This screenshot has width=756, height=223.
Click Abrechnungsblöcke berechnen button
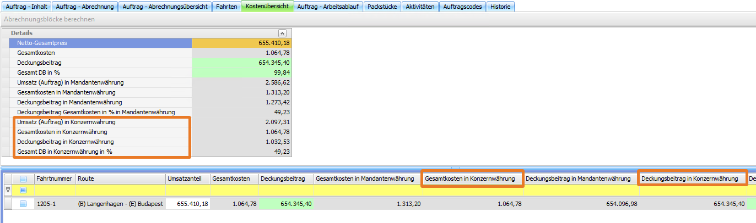(50, 19)
